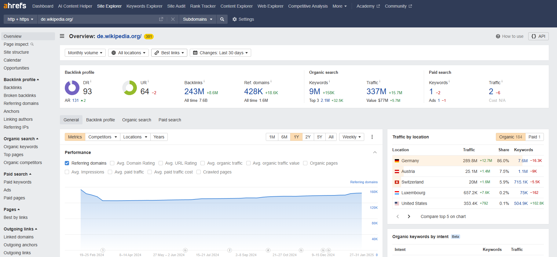The width and height of the screenshot is (557, 257).
Task: Click the United States flag icon
Action: 397,203
